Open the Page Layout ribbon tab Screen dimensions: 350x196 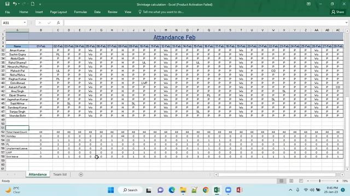[59, 12]
